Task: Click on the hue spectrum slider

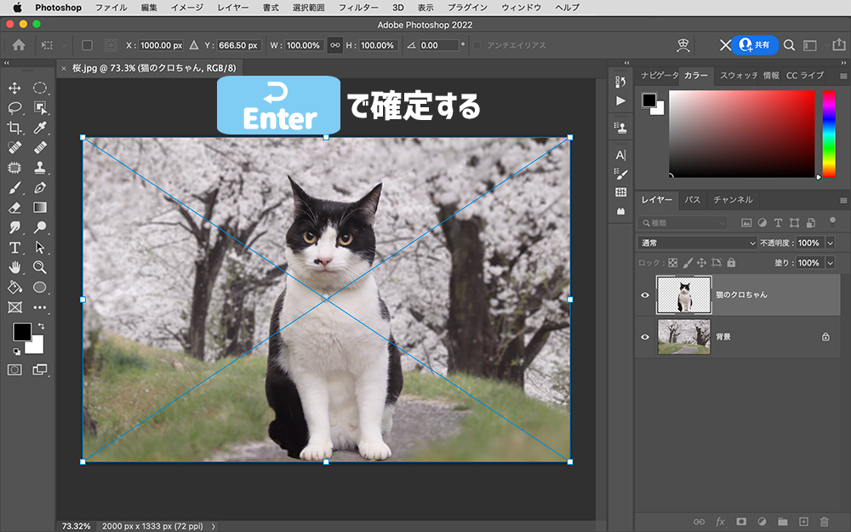Action: pos(829,134)
